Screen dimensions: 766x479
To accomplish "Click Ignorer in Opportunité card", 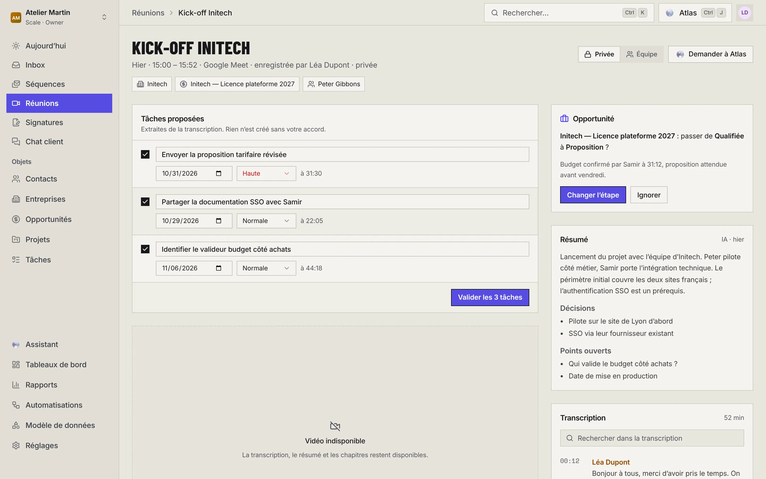I will point(648,195).
